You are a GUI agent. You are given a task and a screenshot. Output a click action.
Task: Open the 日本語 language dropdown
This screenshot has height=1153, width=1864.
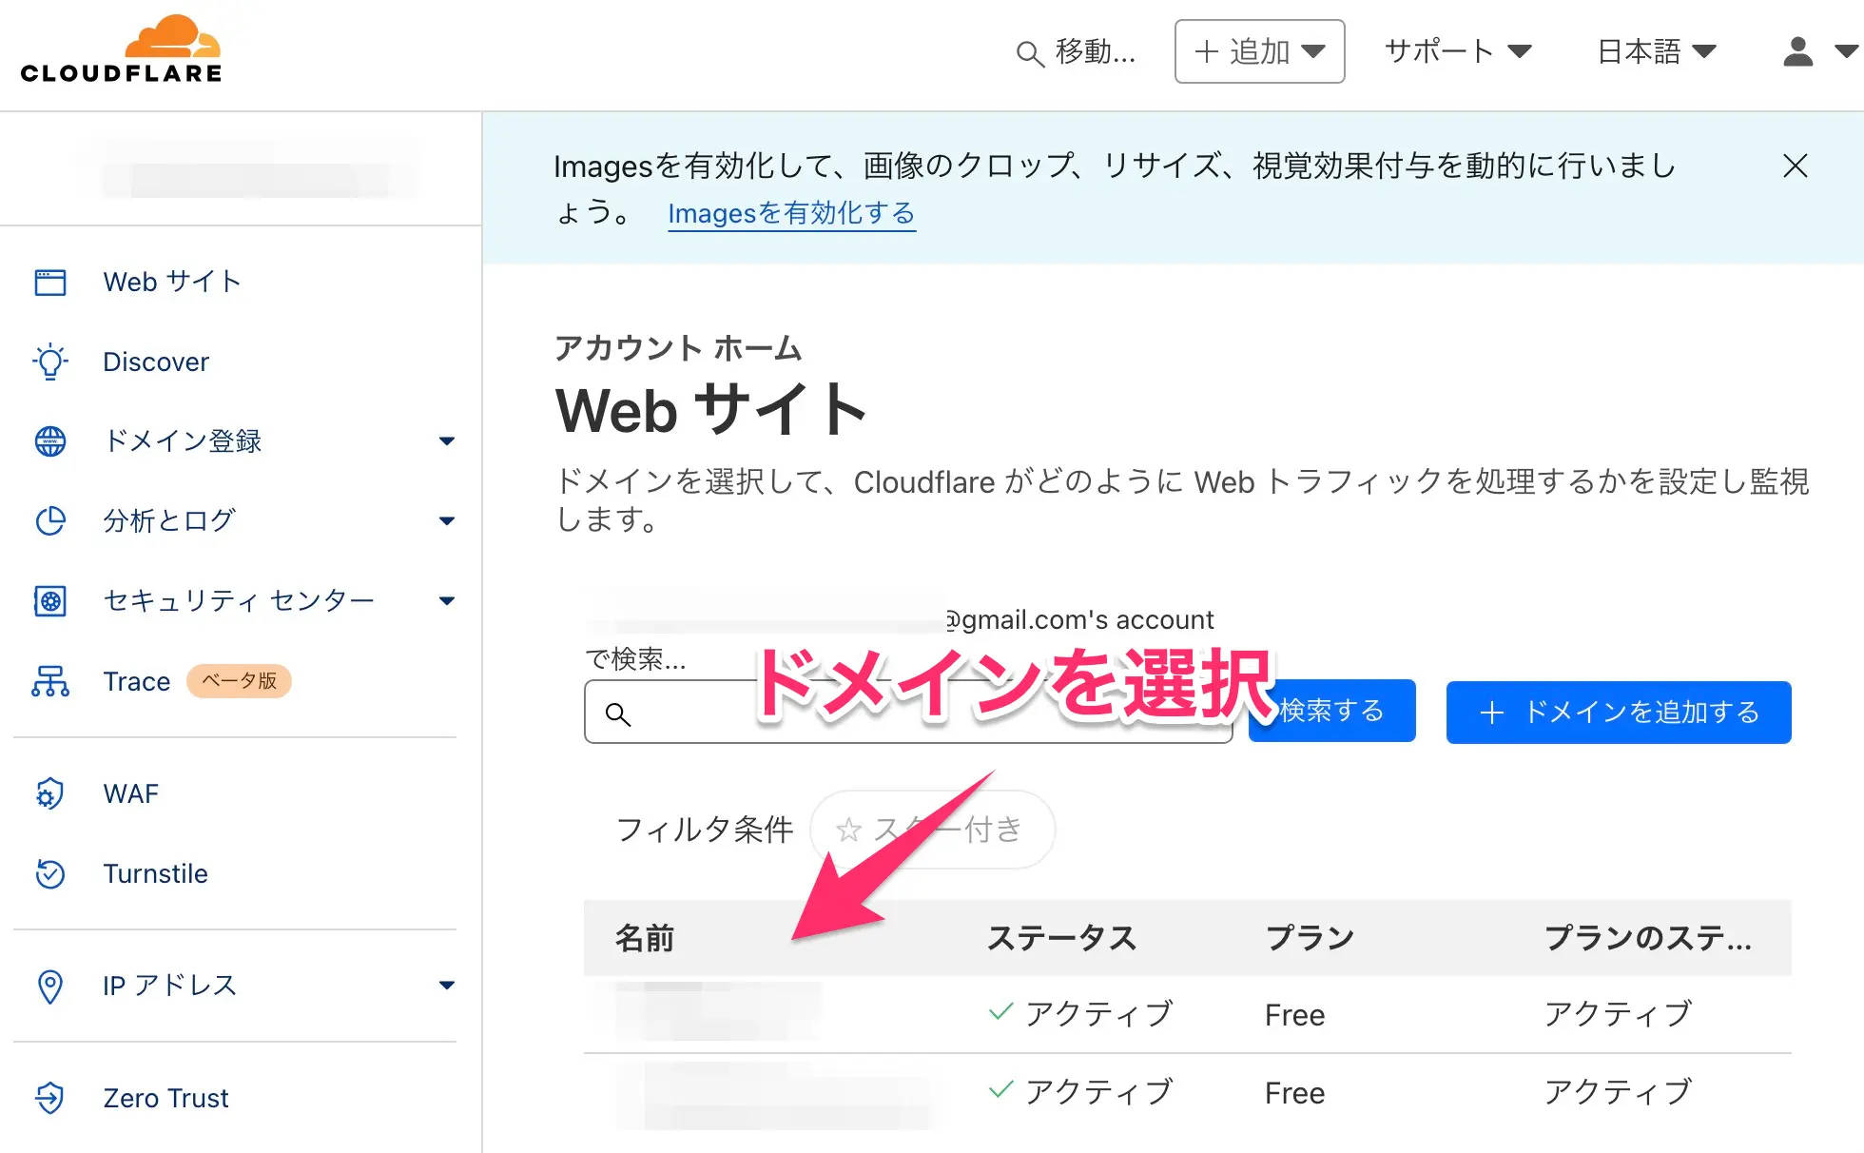(1656, 51)
